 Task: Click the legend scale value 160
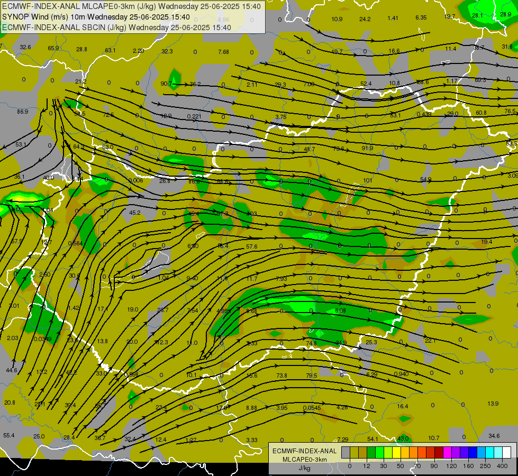point(468,466)
